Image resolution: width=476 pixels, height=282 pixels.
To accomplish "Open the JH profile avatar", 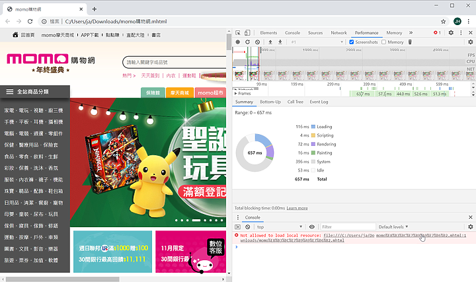I will pos(457,21).
